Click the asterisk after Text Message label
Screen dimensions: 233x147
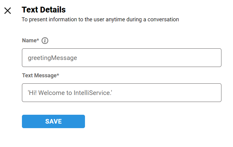(x=58, y=75)
